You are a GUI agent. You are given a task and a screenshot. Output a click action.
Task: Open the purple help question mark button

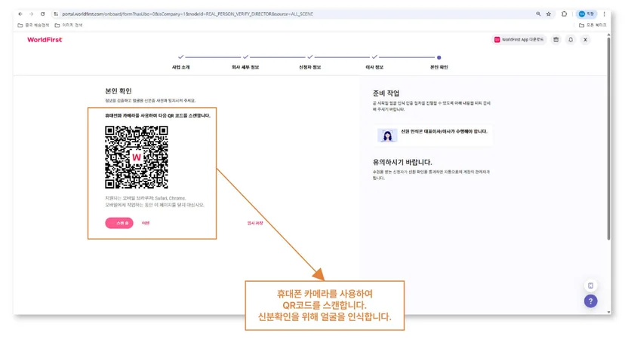pos(591,301)
